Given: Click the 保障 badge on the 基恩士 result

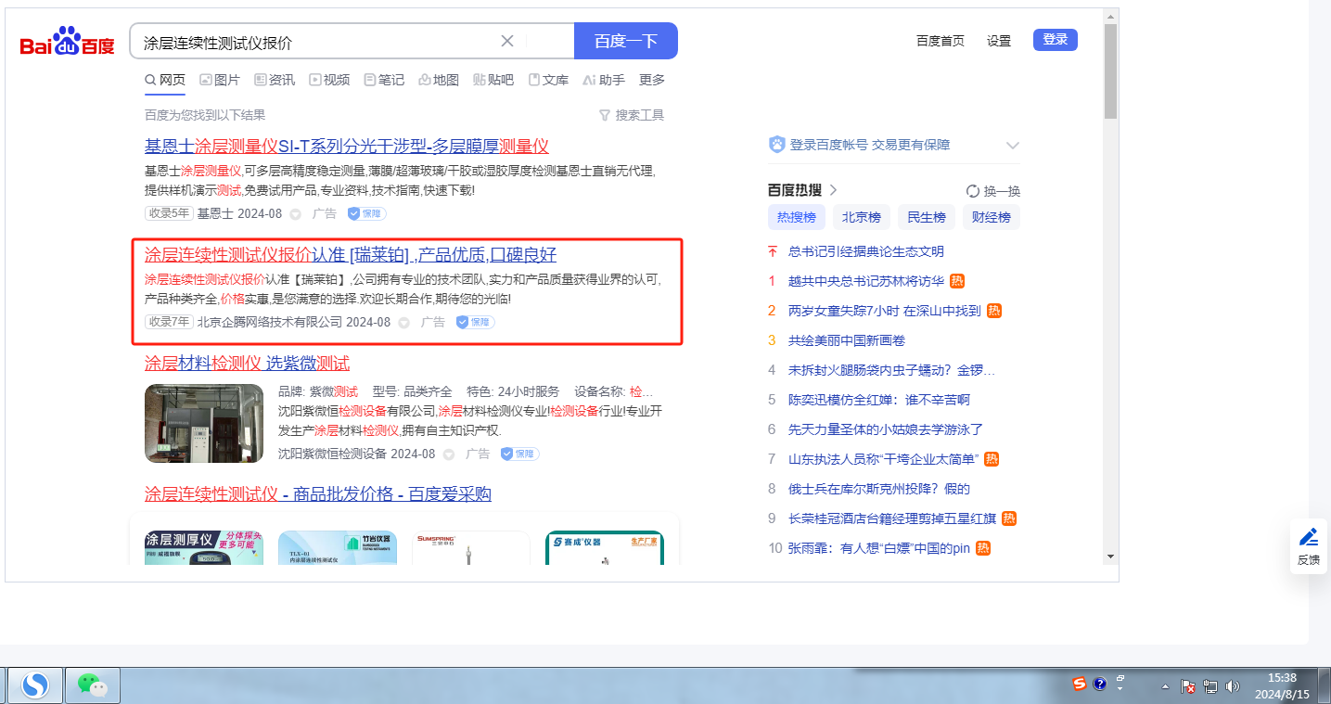Looking at the screenshot, I should (367, 213).
